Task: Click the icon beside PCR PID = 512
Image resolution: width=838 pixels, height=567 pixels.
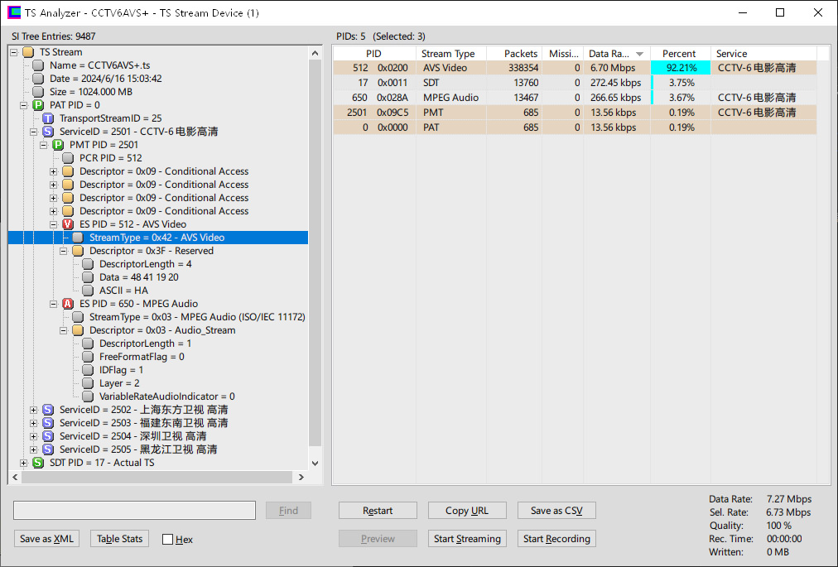Action: (68, 157)
